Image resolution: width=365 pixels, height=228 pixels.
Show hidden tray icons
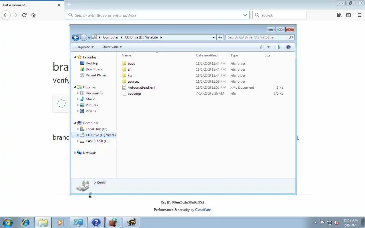click(315, 223)
